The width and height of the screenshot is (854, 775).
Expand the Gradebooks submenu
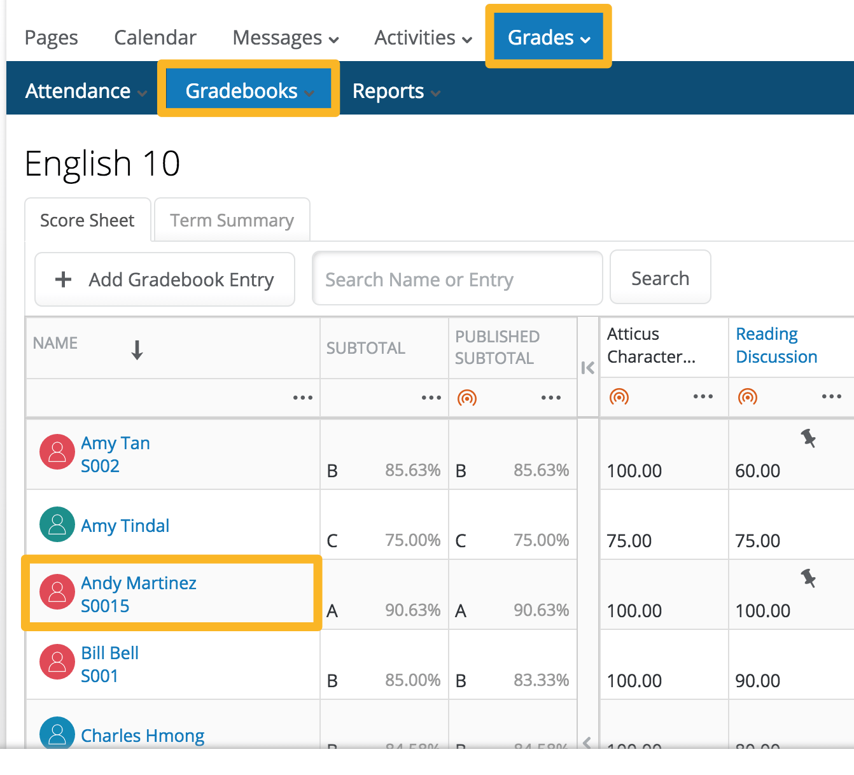(x=249, y=91)
